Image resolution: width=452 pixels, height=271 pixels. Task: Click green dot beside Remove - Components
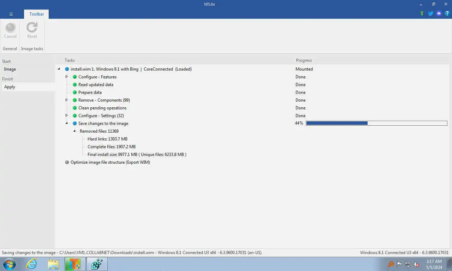click(x=75, y=100)
